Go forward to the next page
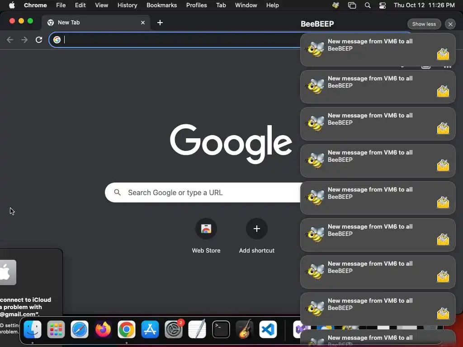Image resolution: width=463 pixels, height=347 pixels. (24, 40)
